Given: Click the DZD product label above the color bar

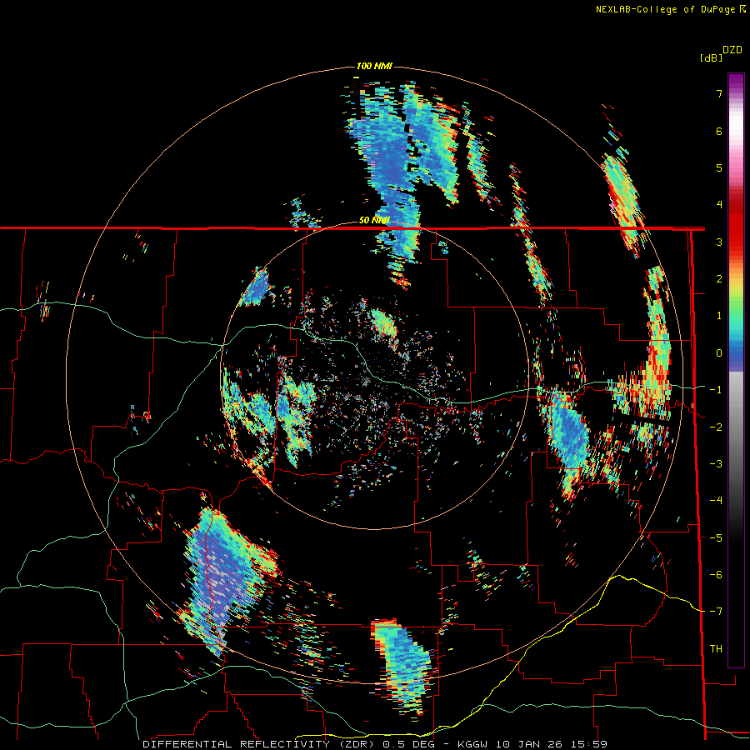Looking at the screenshot, I should (x=732, y=50).
